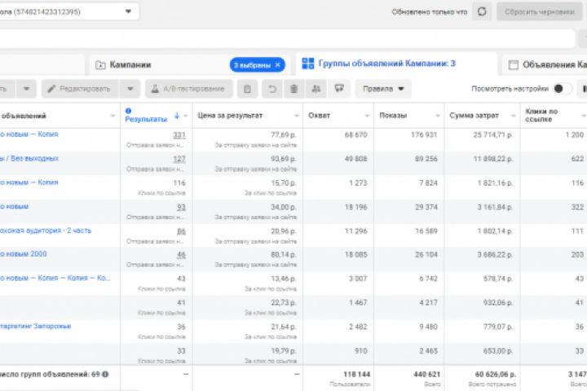
Task: Open the ad account selector dropdown
Action: (x=128, y=11)
